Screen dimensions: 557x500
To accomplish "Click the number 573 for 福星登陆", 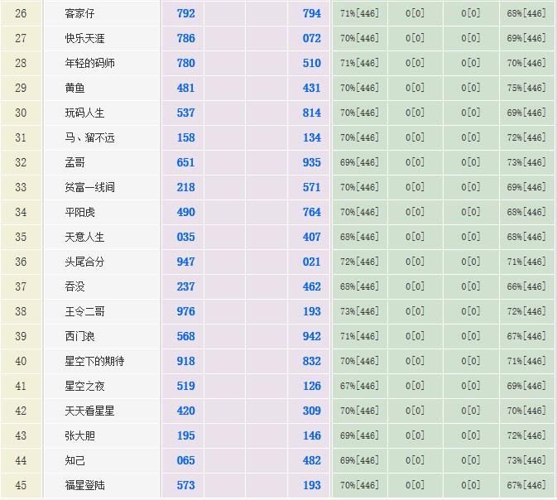I will coord(185,486).
